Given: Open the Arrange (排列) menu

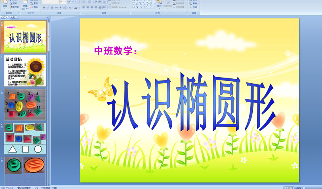Looking at the screenshot, I should click(159, 4).
